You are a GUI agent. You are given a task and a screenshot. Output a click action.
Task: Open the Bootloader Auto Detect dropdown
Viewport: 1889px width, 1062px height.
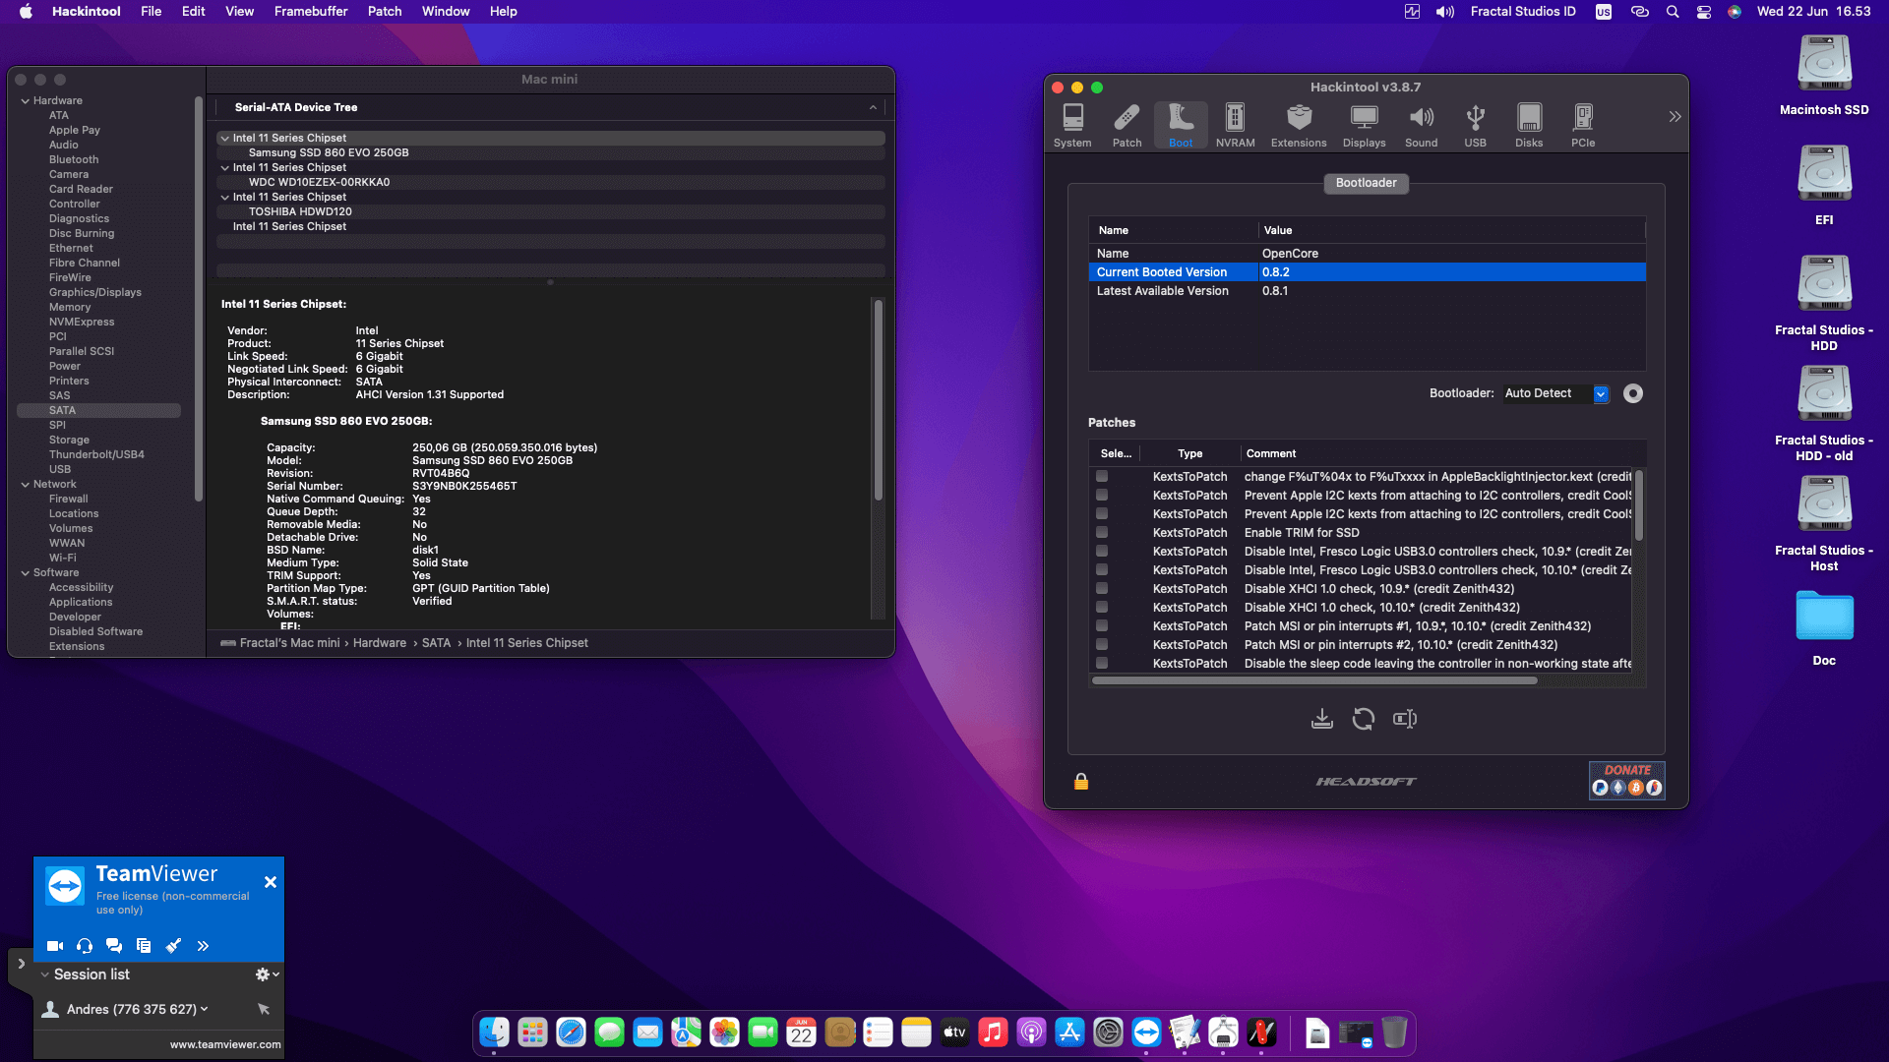tap(1556, 393)
